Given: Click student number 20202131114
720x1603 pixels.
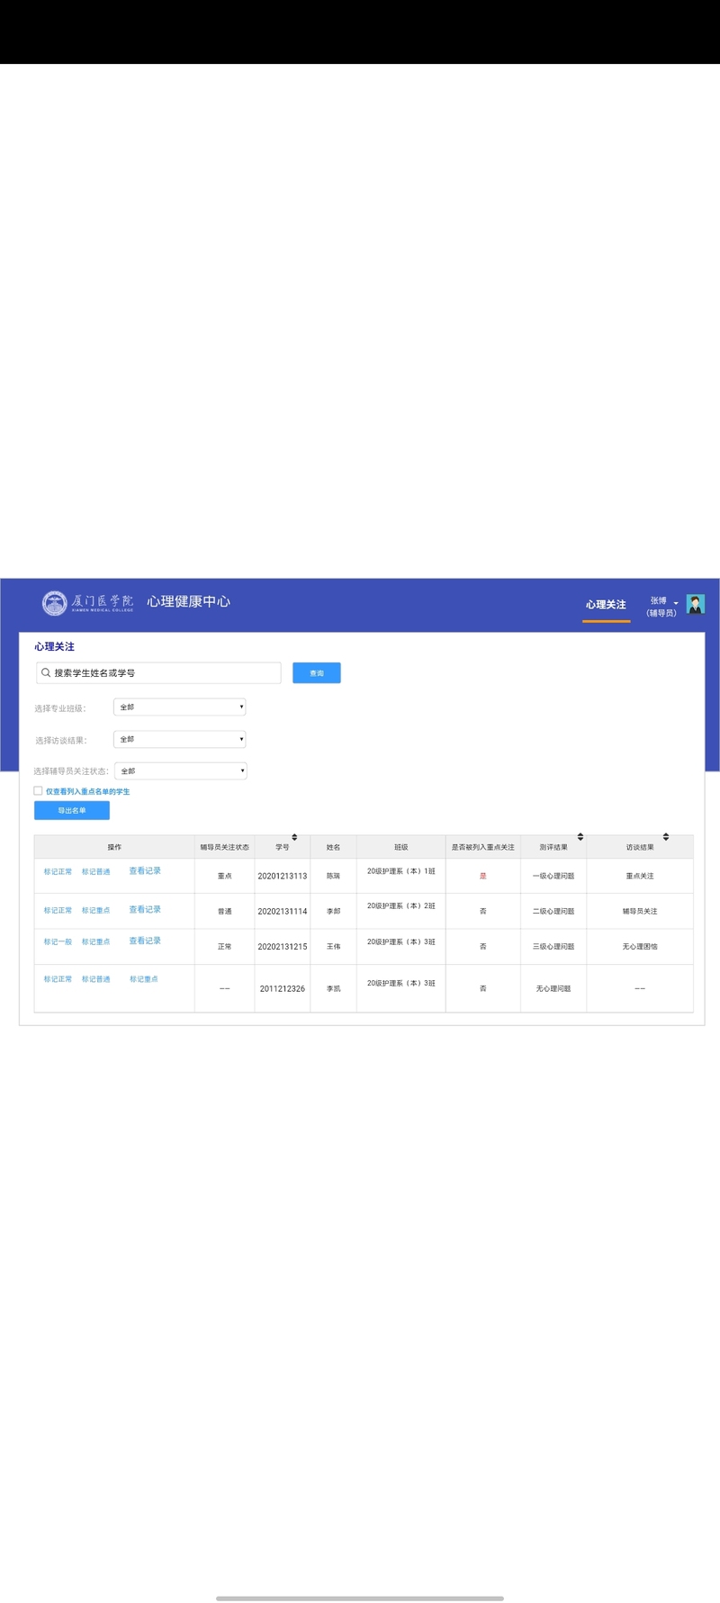Looking at the screenshot, I should [283, 911].
